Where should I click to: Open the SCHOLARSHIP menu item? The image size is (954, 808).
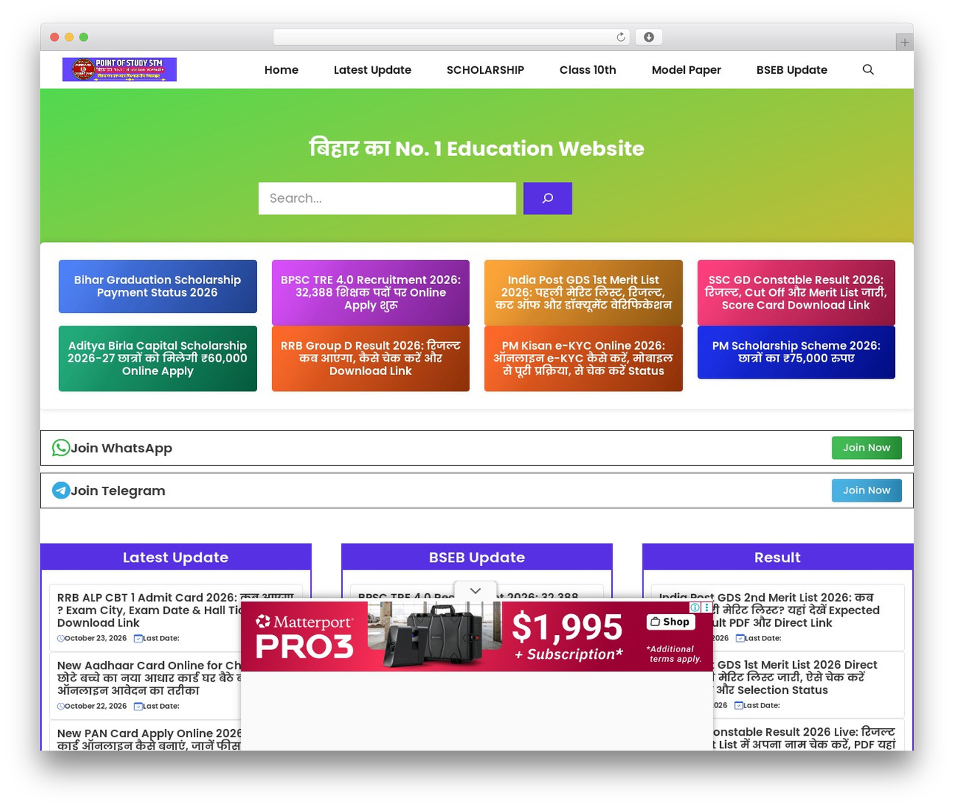click(x=485, y=69)
